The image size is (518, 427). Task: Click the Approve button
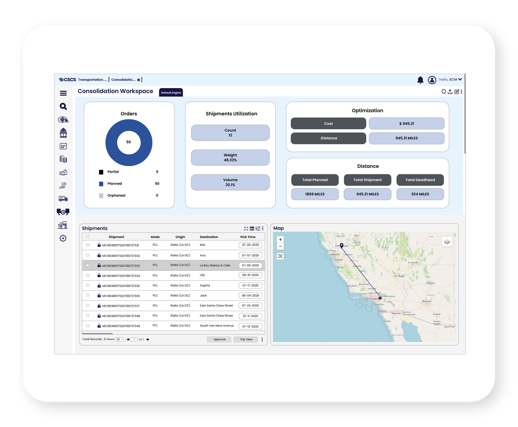(219, 339)
